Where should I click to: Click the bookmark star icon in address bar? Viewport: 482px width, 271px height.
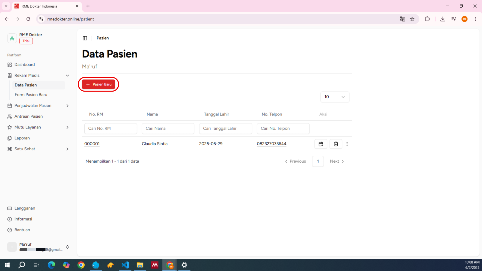click(412, 19)
